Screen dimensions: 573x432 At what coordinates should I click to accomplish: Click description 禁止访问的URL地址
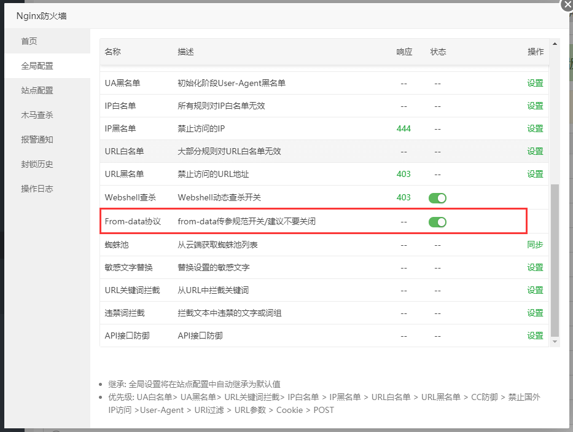point(213,174)
